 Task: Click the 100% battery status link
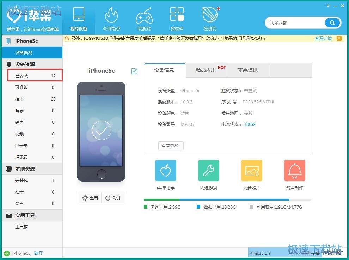pos(250,125)
